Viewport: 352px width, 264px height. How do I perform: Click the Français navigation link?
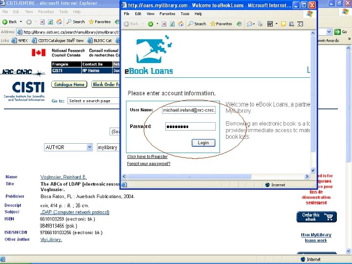(66, 64)
